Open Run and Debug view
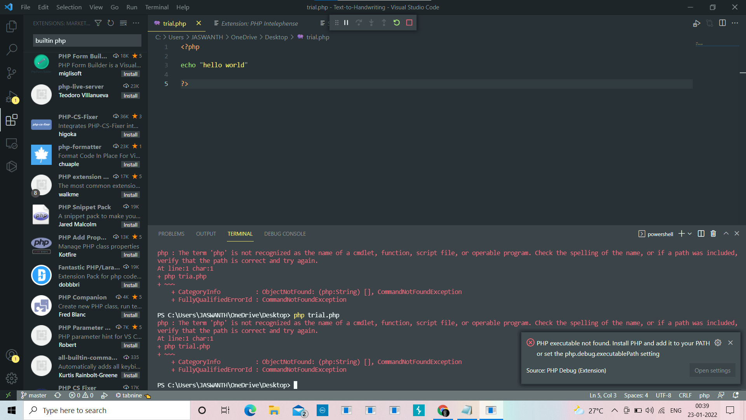The width and height of the screenshot is (746, 420). [x=12, y=96]
